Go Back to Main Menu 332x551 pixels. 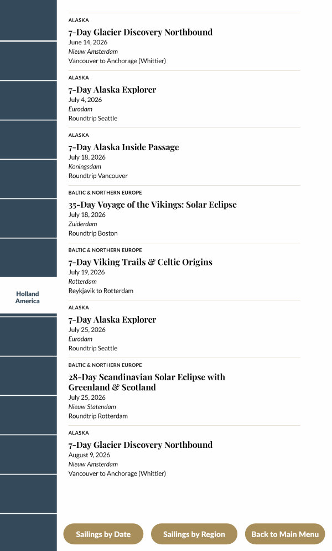click(285, 534)
